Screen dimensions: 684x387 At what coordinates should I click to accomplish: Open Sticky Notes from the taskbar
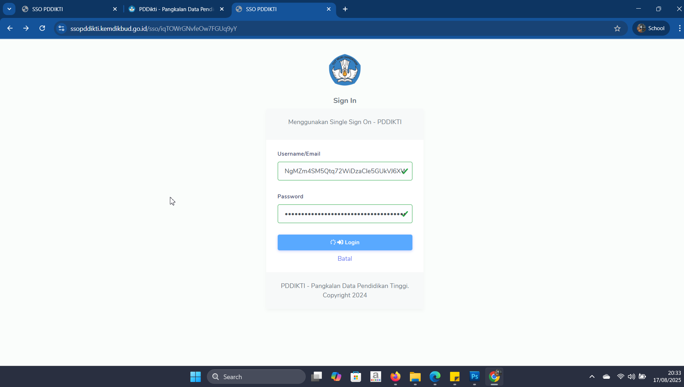[455, 377]
